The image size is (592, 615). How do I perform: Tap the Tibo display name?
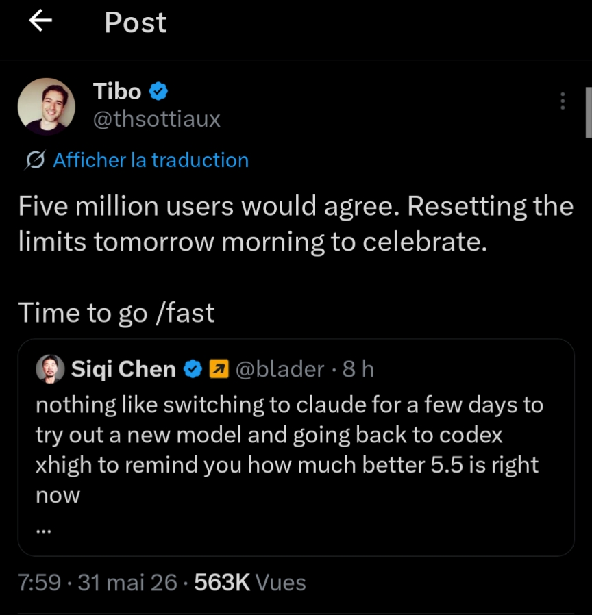point(117,91)
